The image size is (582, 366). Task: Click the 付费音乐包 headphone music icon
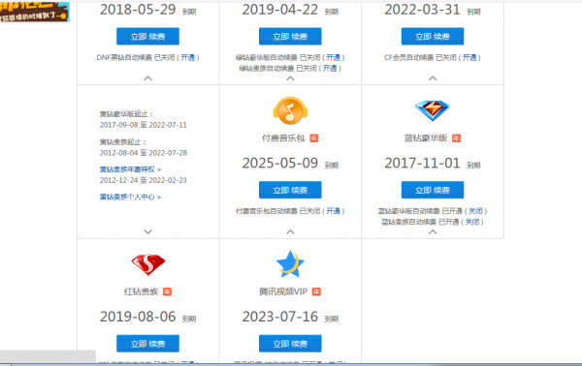pyautogui.click(x=290, y=110)
